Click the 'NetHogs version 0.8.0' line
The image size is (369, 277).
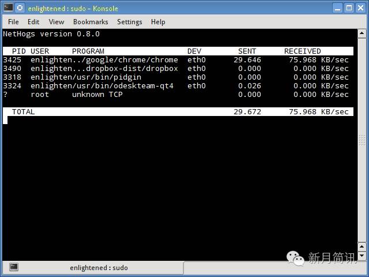pyautogui.click(x=51, y=34)
